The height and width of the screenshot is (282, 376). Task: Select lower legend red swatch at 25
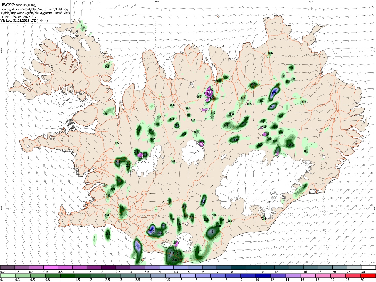[353, 276]
